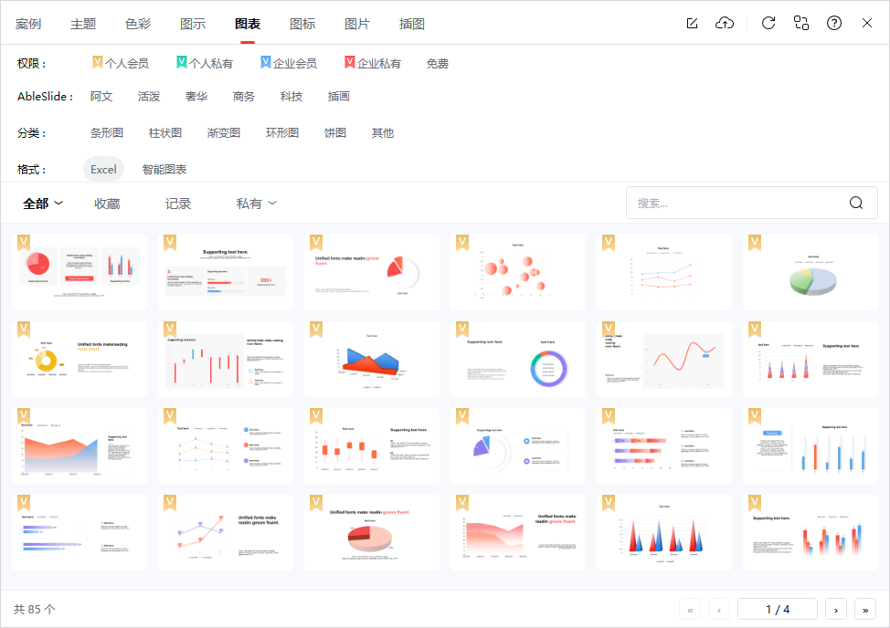The width and height of the screenshot is (890, 628).
Task: Open help via the question mark icon
Action: 834,24
